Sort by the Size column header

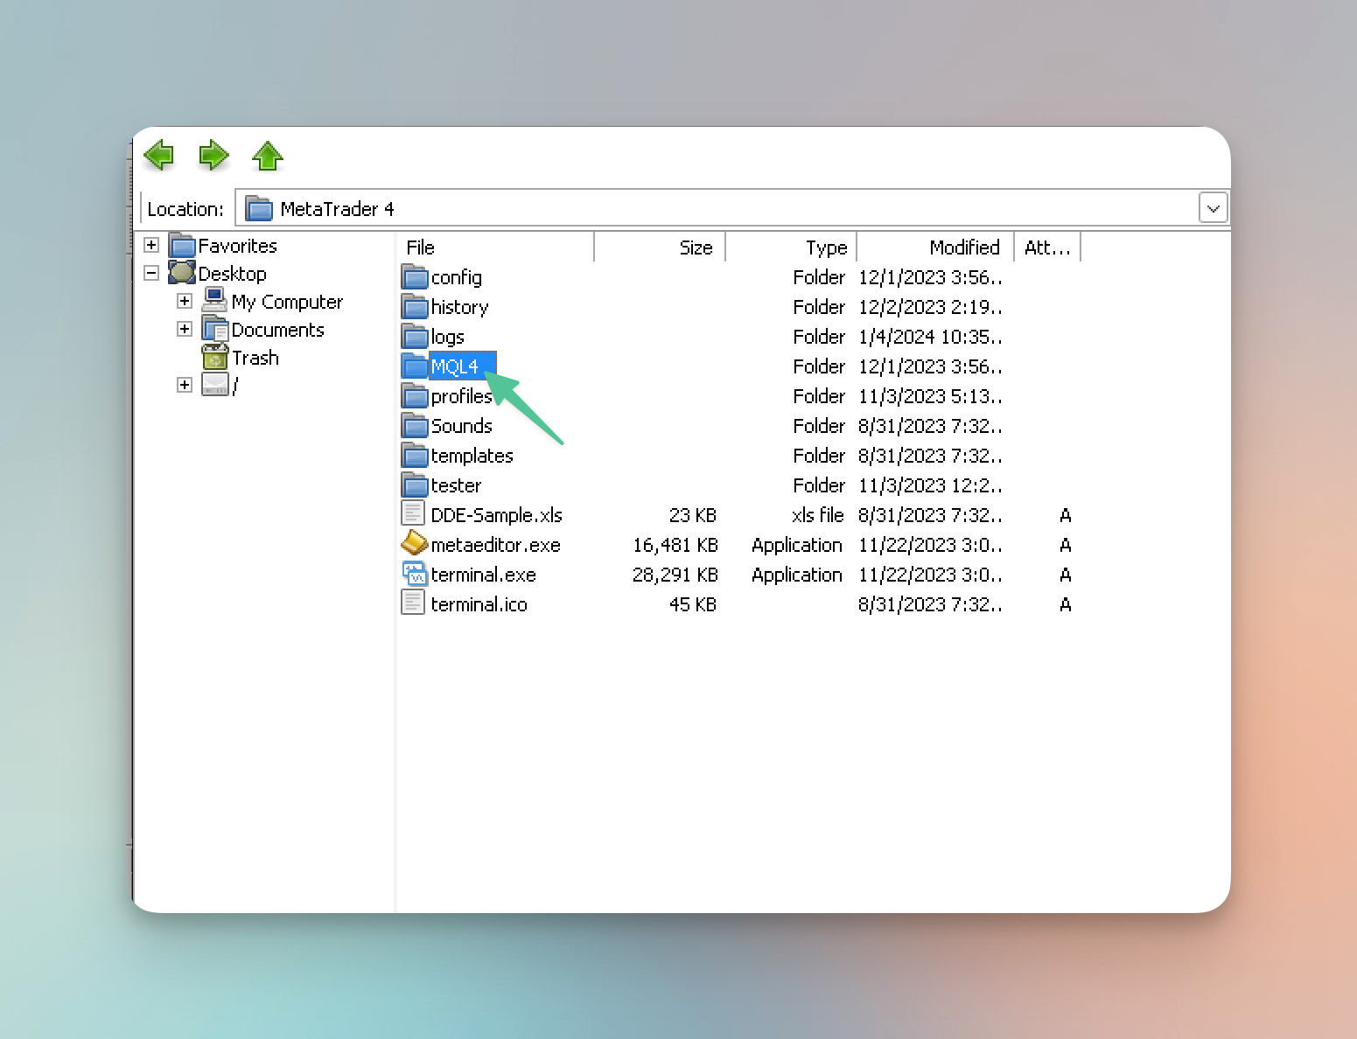(x=661, y=248)
